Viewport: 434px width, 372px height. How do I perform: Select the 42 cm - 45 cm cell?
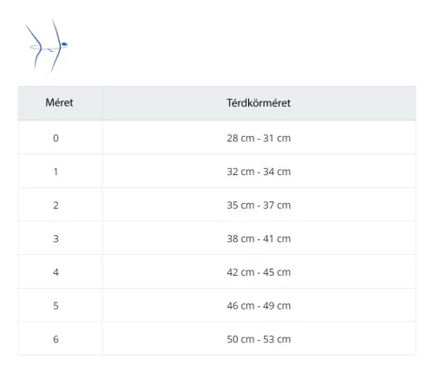coord(259,272)
